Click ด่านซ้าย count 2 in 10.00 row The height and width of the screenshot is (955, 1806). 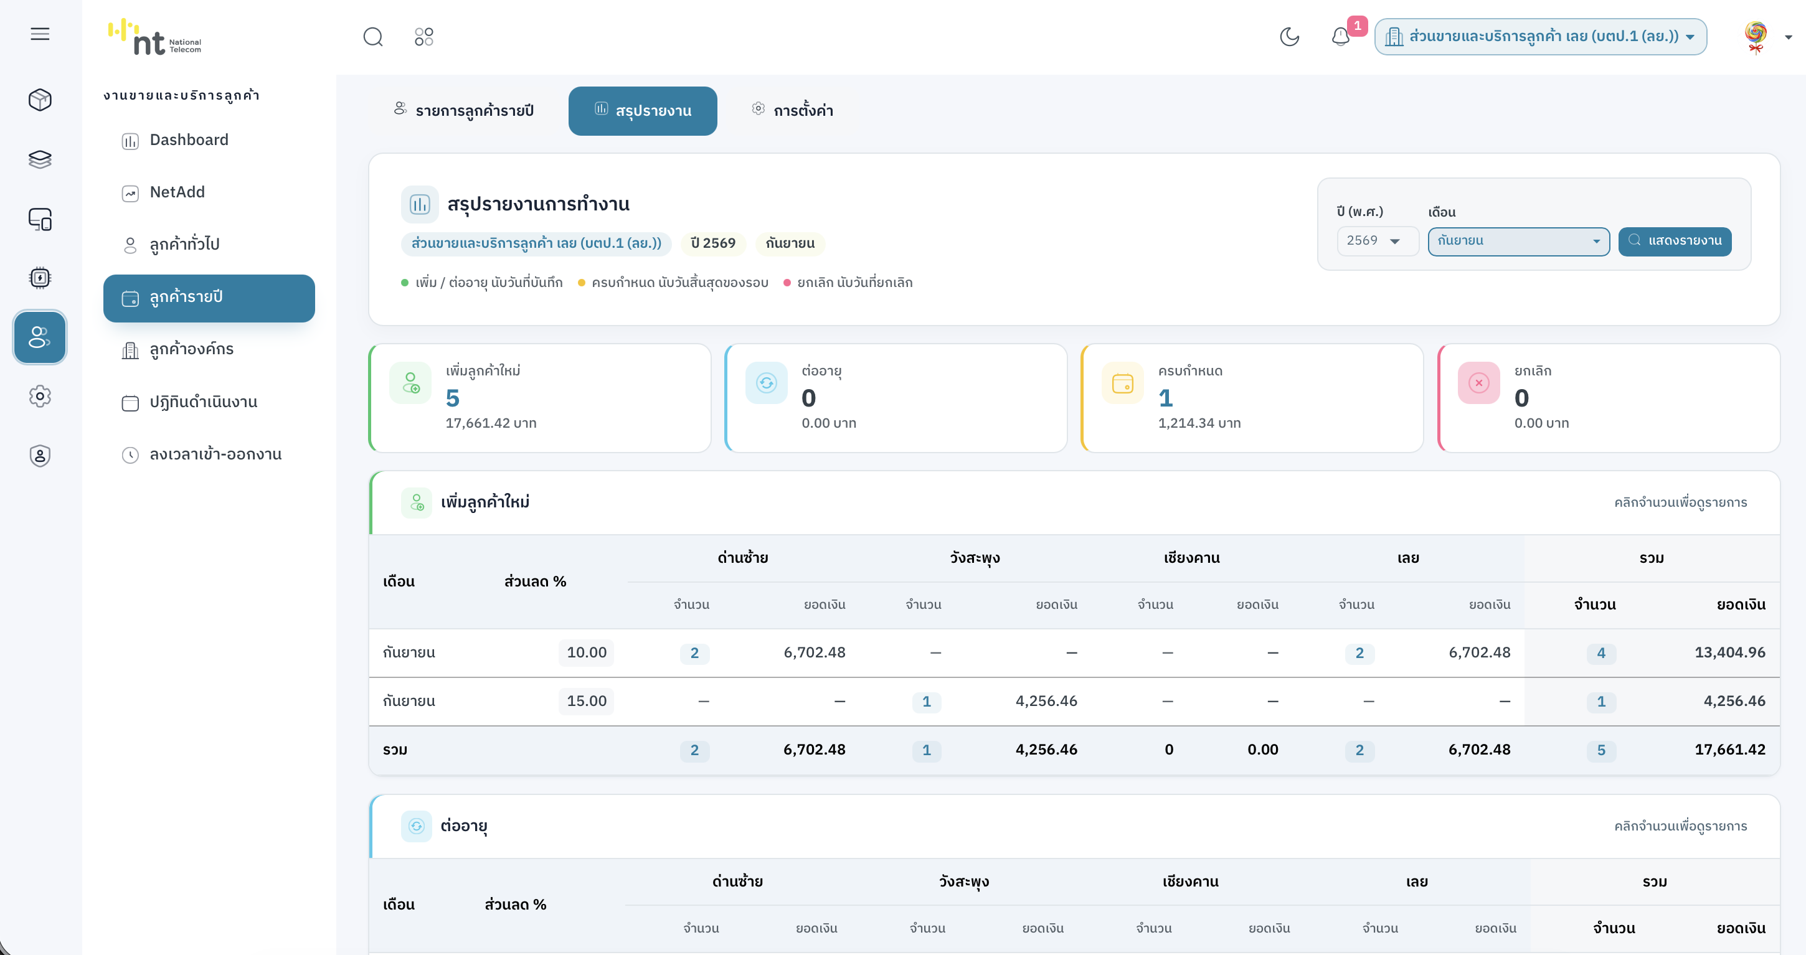[x=694, y=653]
